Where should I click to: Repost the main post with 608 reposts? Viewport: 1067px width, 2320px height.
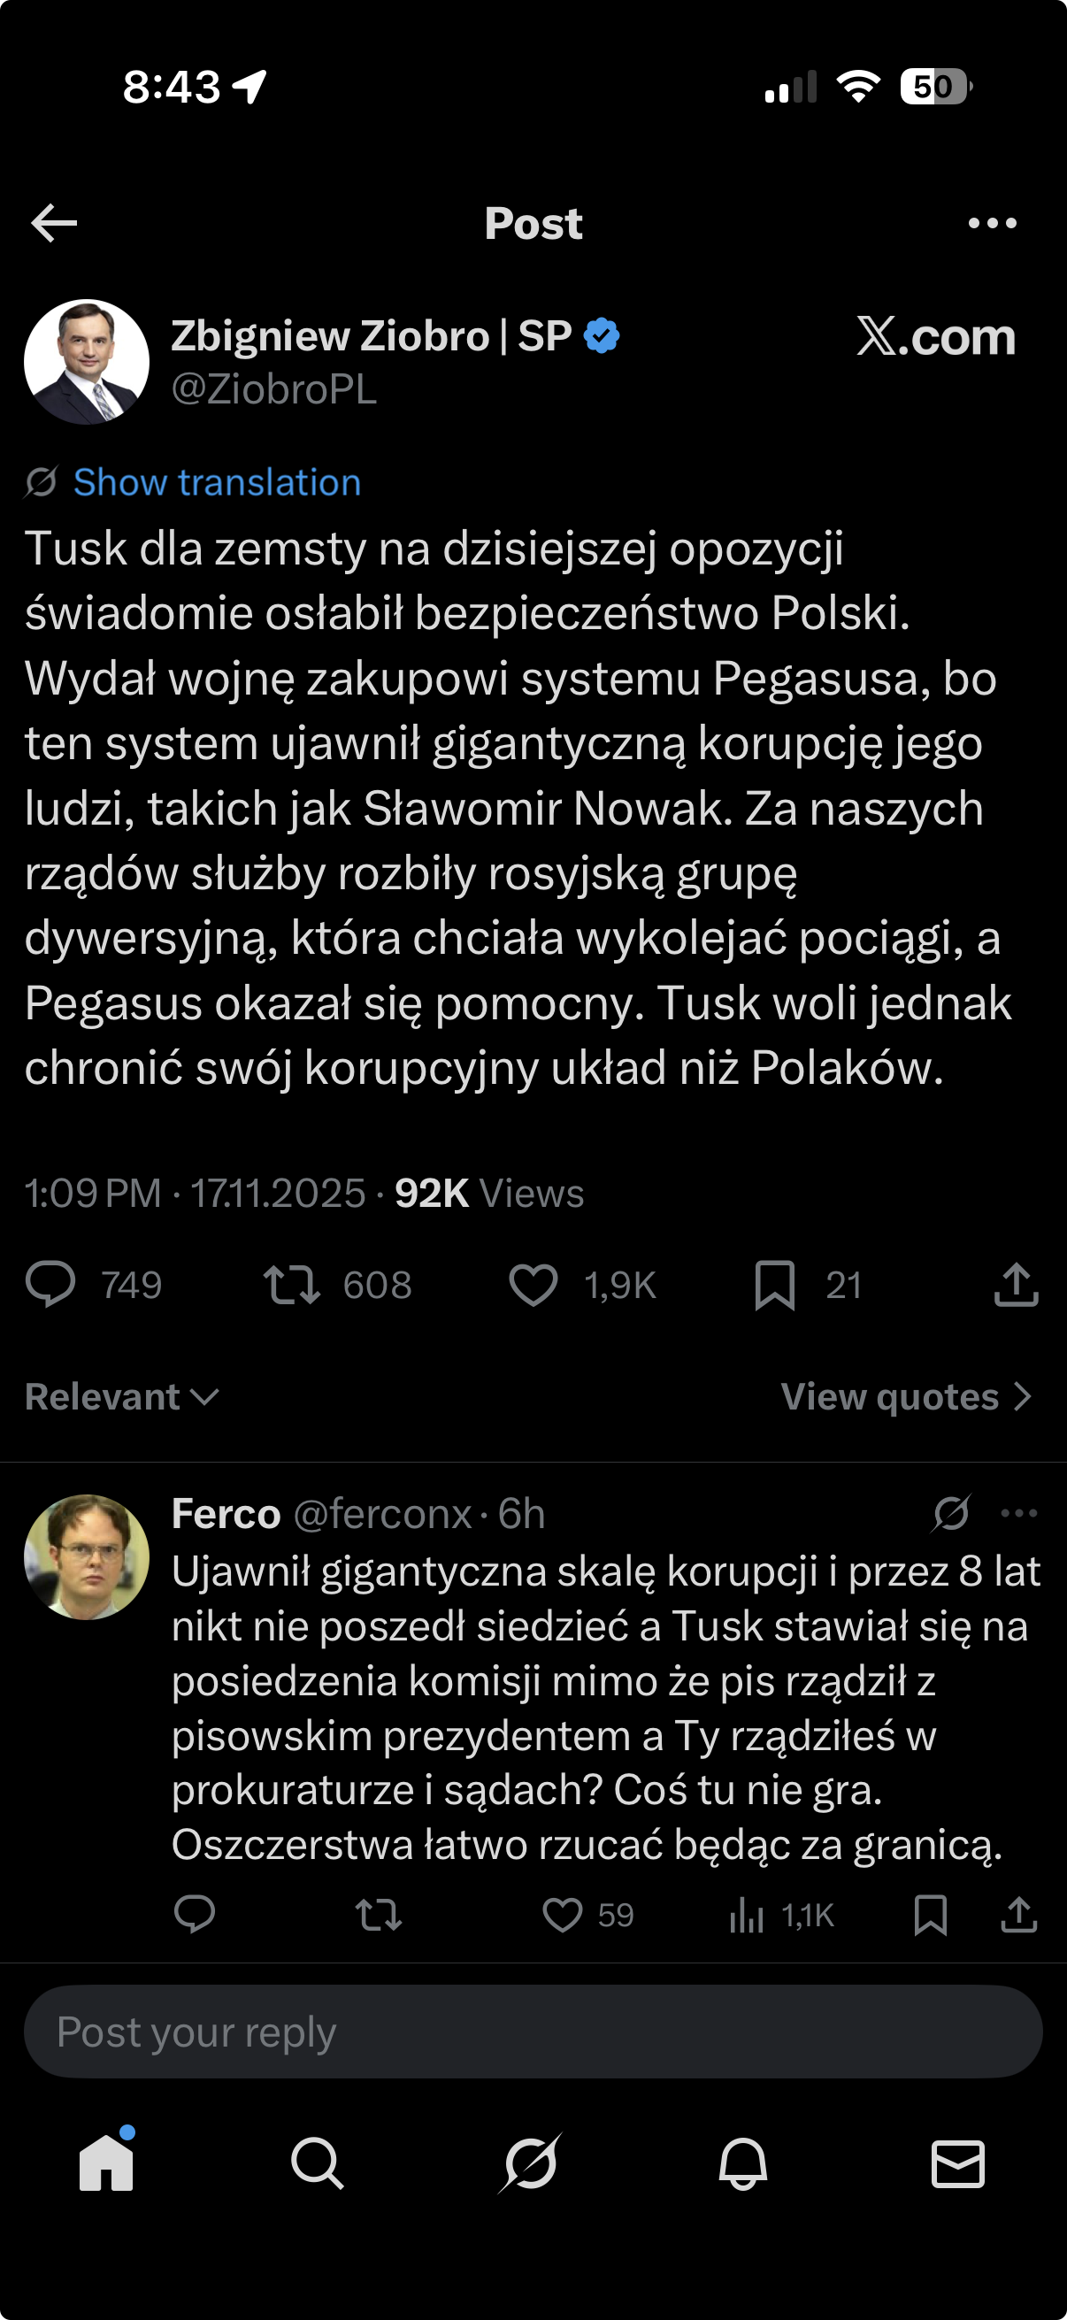point(292,1283)
